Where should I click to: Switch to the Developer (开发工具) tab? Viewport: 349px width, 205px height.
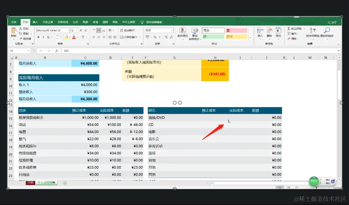point(48,22)
